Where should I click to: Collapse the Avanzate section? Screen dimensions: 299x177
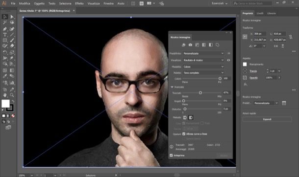pos(172,87)
